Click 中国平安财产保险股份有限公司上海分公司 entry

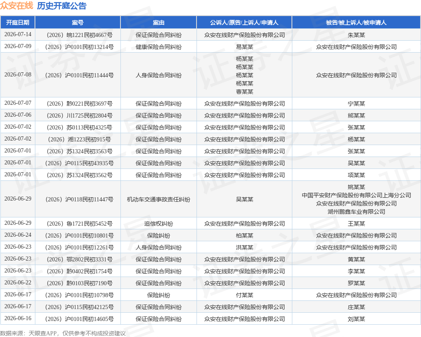356,195
